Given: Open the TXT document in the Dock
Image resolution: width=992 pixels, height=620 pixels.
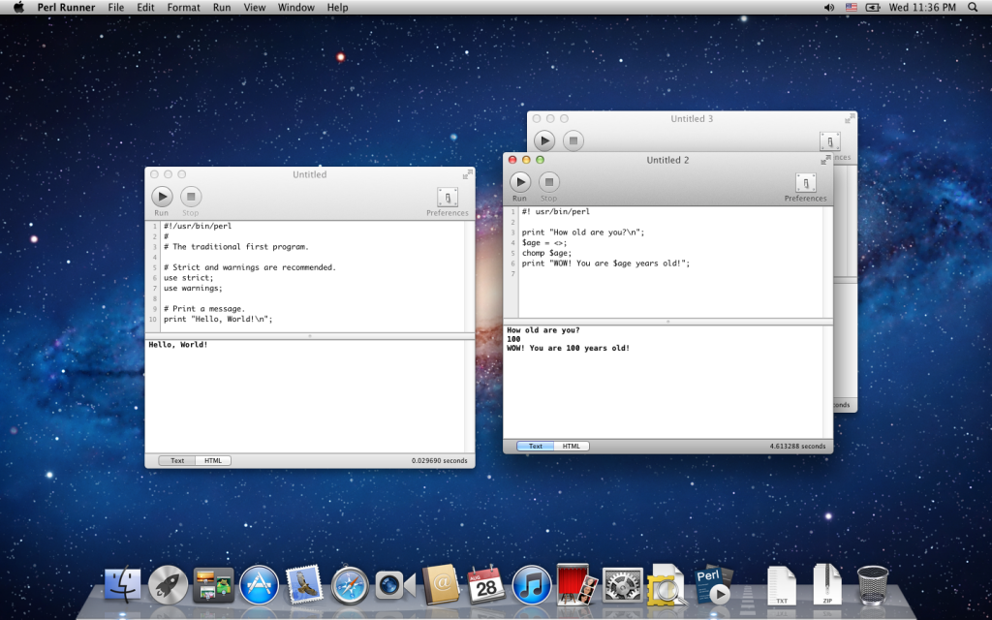Looking at the screenshot, I should click(x=782, y=585).
